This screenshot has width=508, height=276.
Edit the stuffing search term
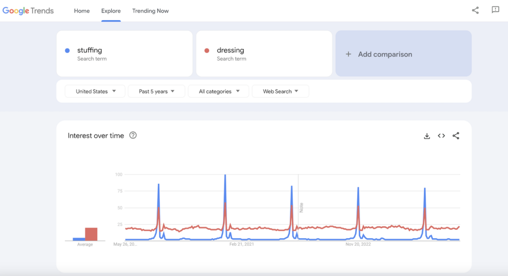tap(90, 50)
